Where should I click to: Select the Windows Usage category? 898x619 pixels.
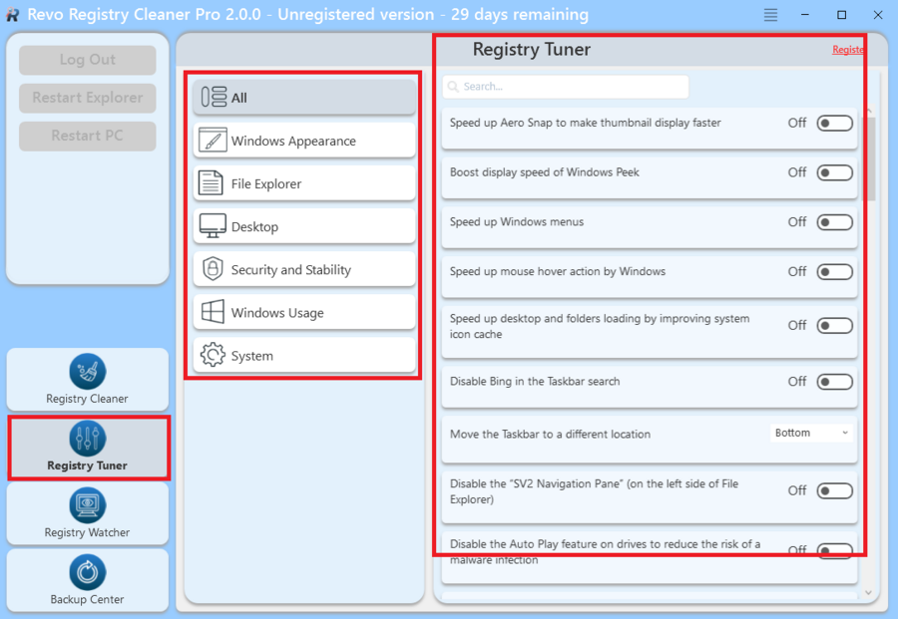(x=304, y=312)
